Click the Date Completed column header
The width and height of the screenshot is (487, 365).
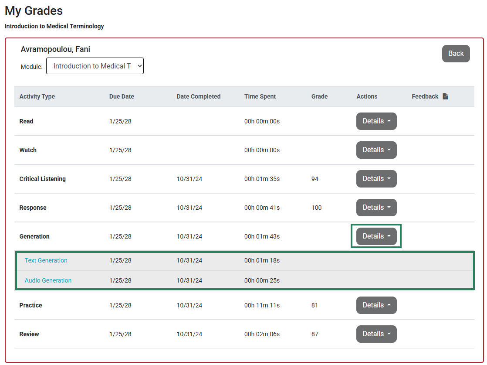(x=199, y=96)
